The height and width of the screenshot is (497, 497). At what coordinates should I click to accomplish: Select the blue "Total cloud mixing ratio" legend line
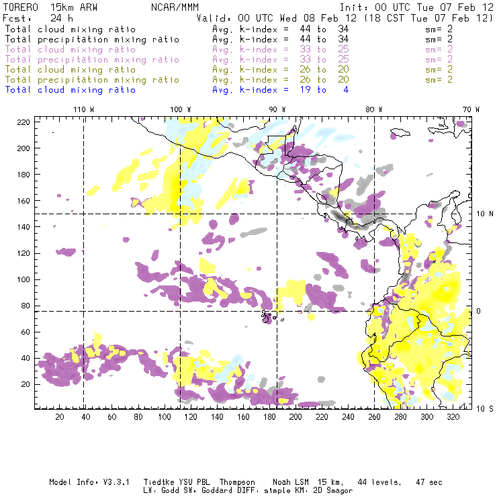(71, 90)
